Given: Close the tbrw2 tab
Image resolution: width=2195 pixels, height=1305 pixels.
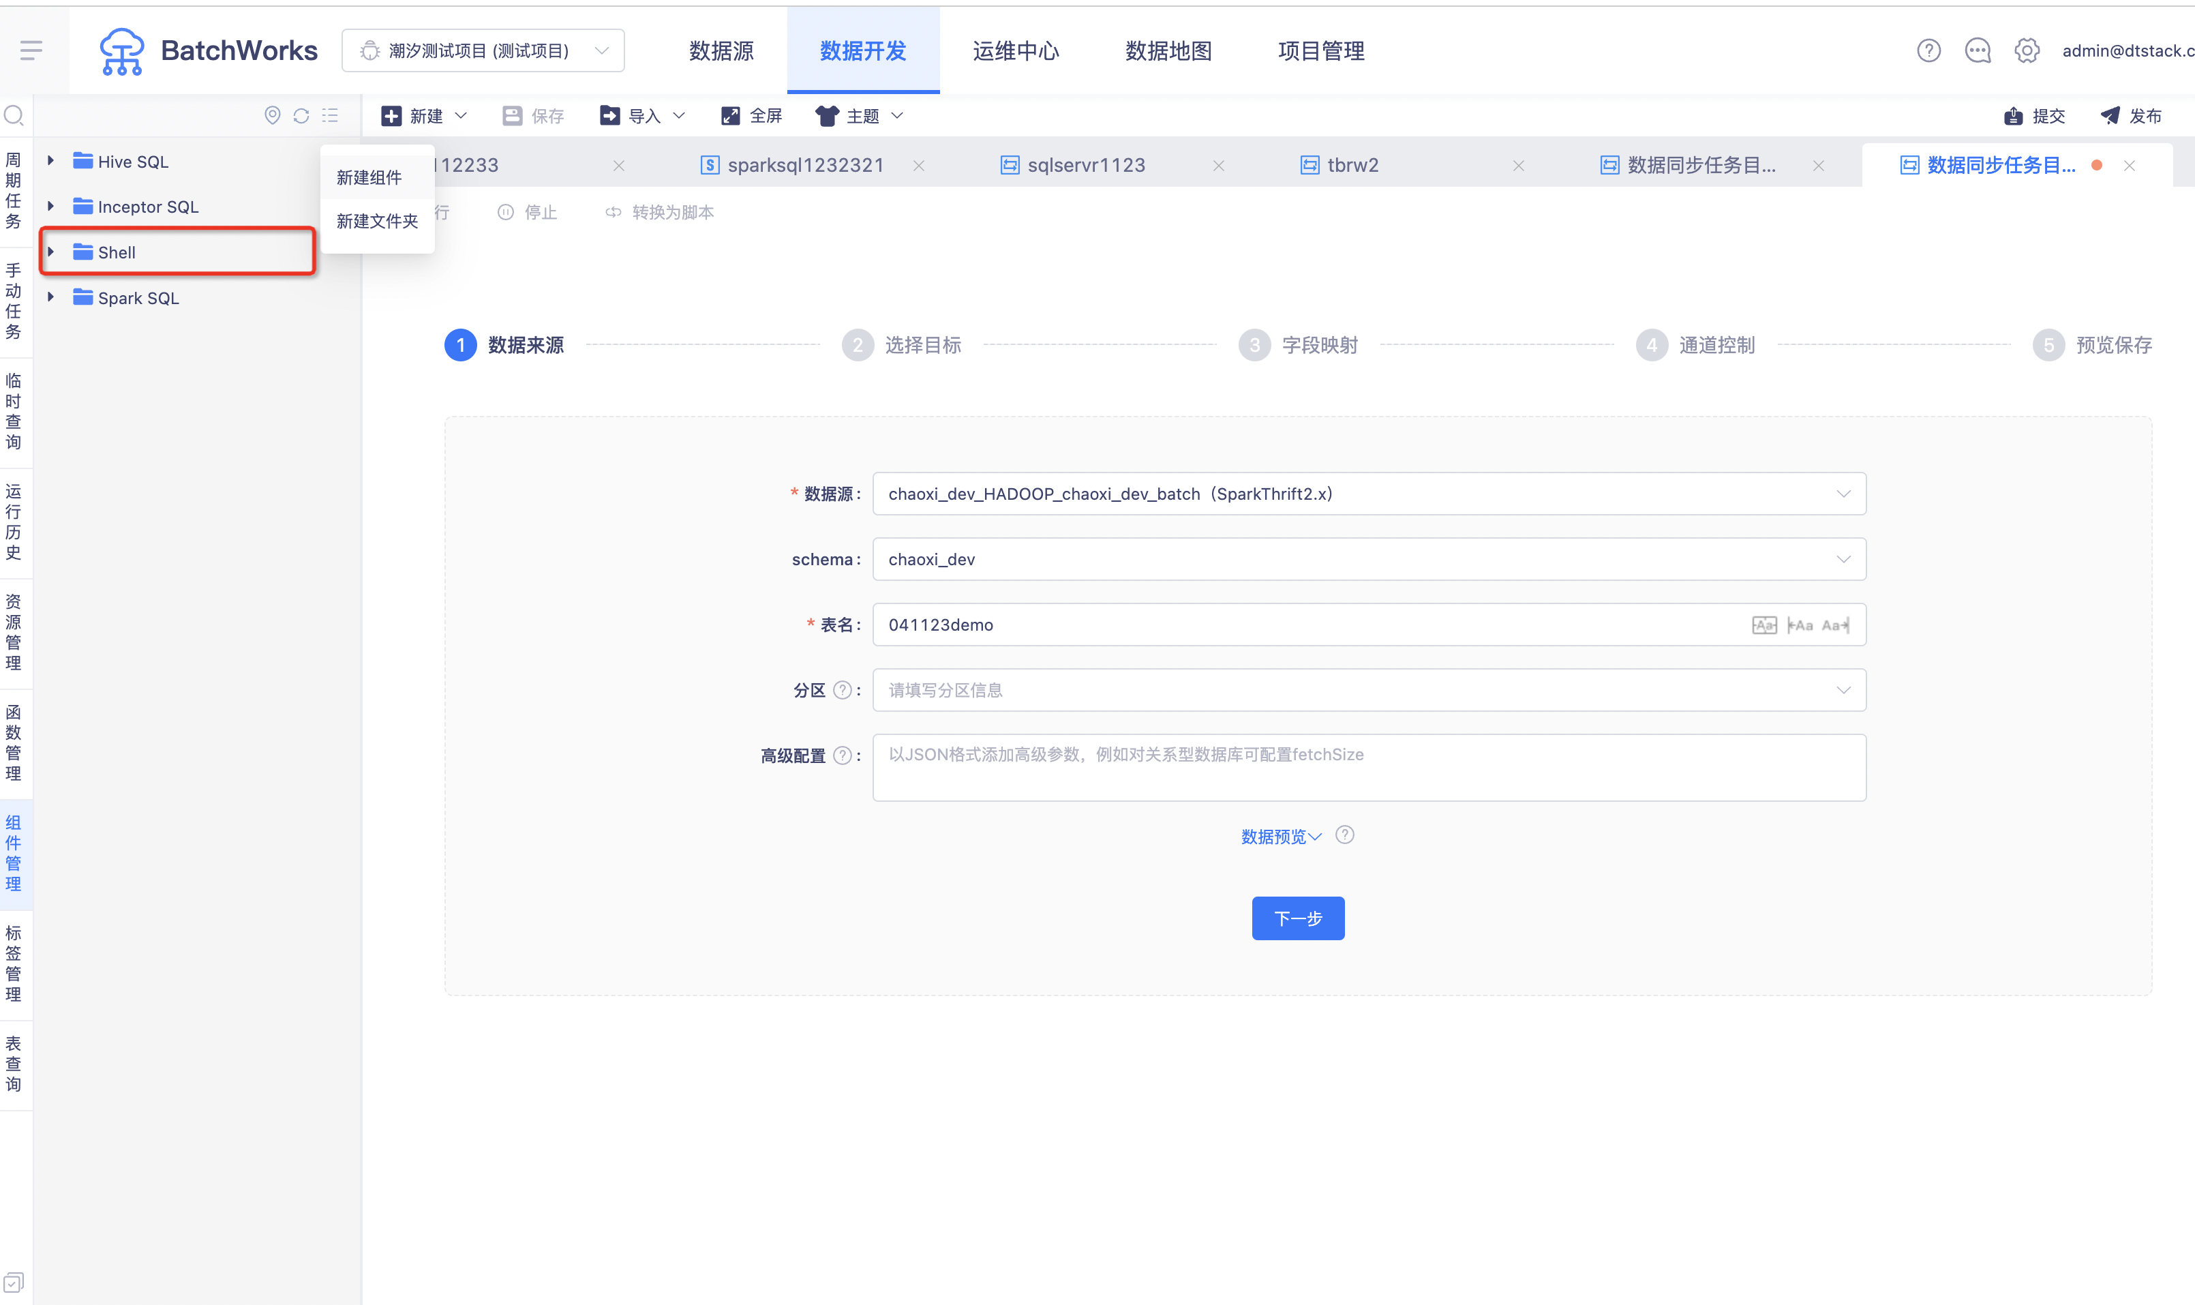Looking at the screenshot, I should click(x=1518, y=165).
